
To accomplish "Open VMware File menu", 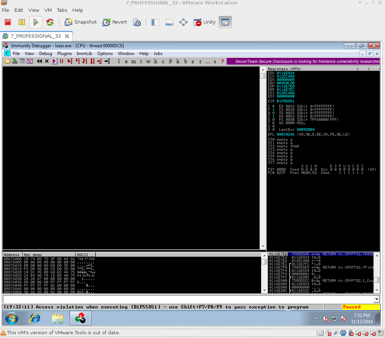I will coord(6,10).
